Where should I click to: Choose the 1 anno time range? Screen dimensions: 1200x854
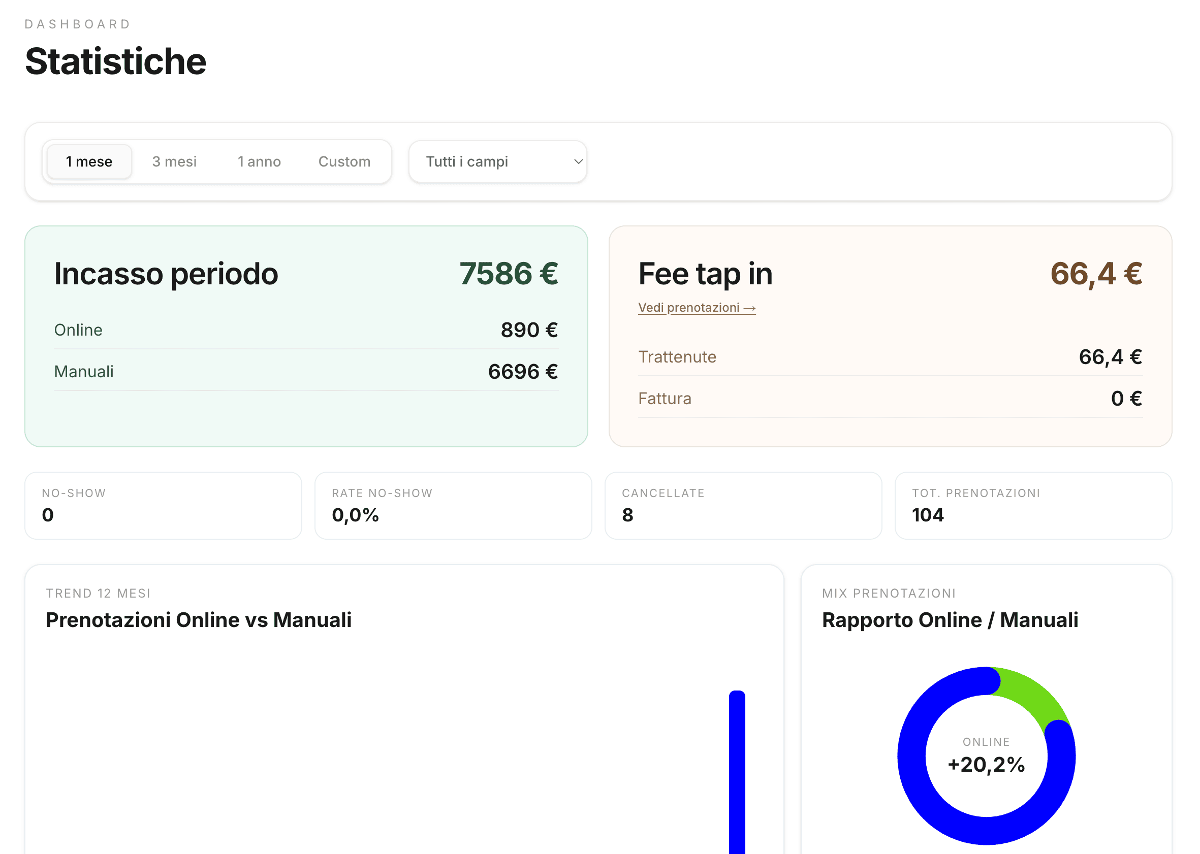pyautogui.click(x=259, y=161)
